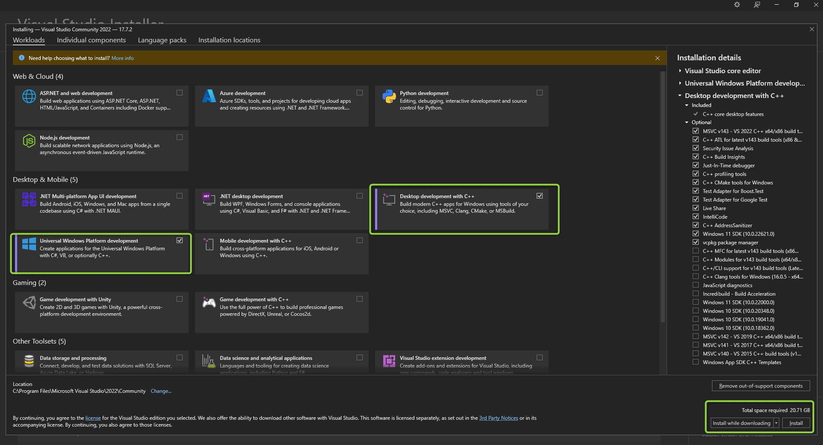Click the Install button
Screen dimensions: 823x445
(796, 423)
